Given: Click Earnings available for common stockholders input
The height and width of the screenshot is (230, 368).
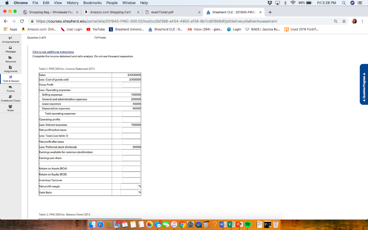Looking at the screenshot, I should point(131,152).
